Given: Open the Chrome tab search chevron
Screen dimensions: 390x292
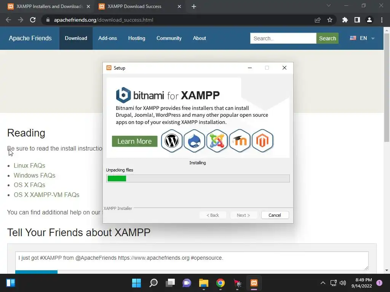Looking at the screenshot, I should (329, 5).
